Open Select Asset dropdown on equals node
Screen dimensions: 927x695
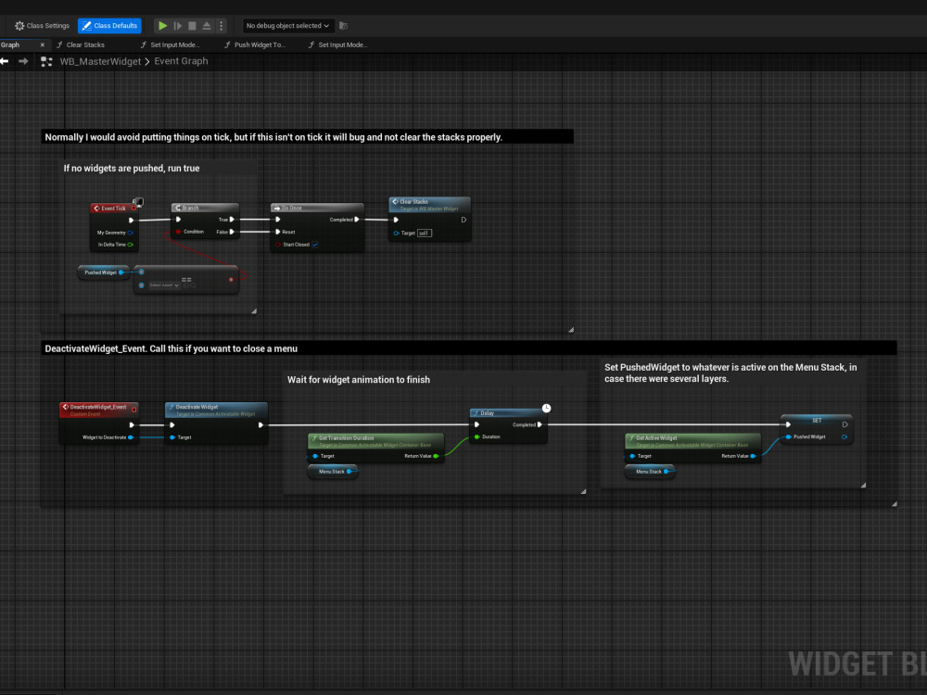(164, 285)
